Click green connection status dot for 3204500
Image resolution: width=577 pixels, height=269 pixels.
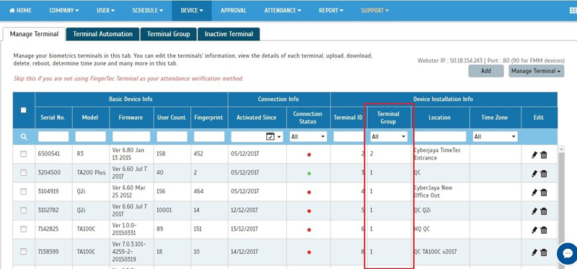[x=309, y=173]
